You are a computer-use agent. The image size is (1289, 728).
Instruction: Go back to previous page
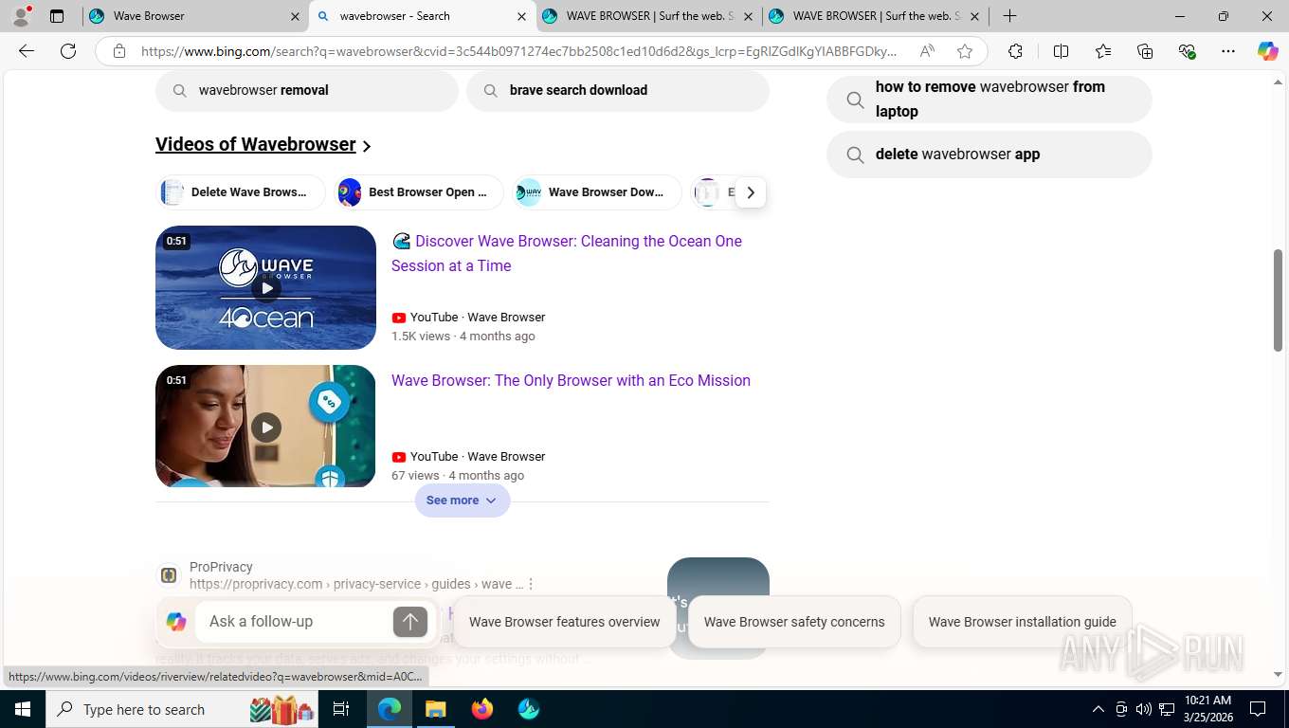click(27, 51)
